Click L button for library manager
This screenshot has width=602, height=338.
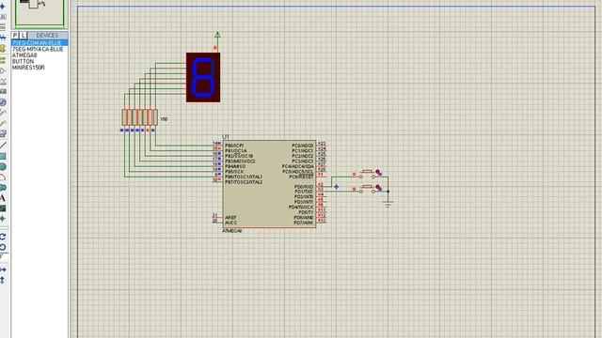(23, 36)
